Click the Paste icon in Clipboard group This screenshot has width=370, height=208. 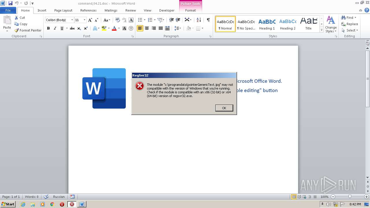(x=7, y=21)
